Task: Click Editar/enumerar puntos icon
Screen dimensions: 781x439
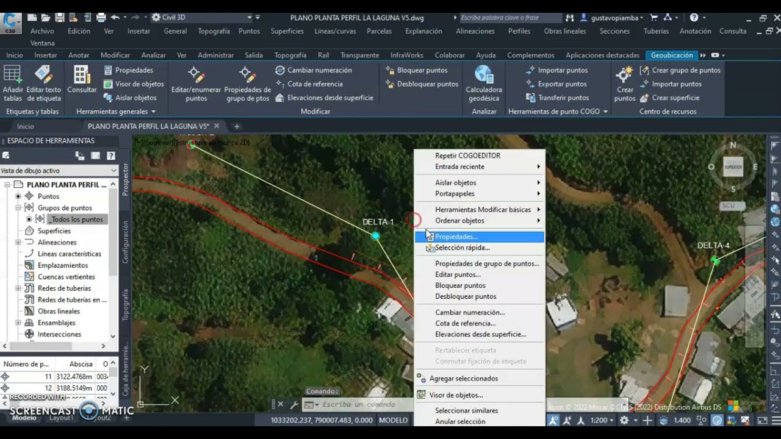Action: (196, 84)
